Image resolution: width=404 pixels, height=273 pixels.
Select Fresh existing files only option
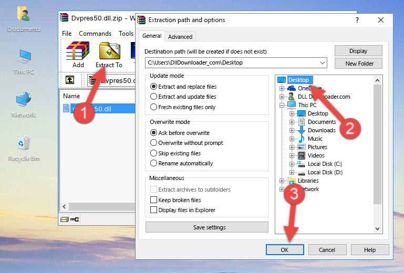pyautogui.click(x=153, y=107)
